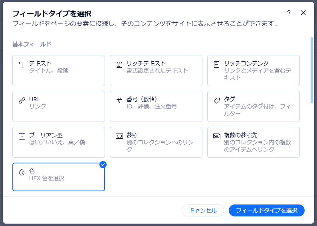This screenshot has height=226, width=317.
Task: Click the 番号 hash symbol icon
Action: (x=119, y=100)
